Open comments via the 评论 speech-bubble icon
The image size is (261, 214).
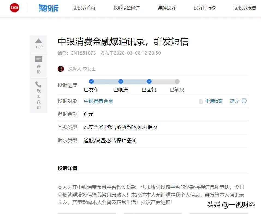[x=38, y=59]
